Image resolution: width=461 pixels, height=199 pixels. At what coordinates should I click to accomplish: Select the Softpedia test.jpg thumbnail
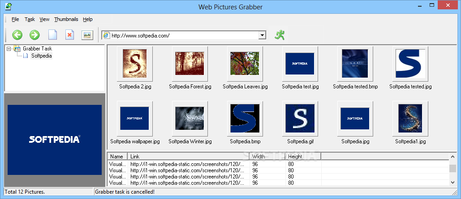pyautogui.click(x=300, y=63)
